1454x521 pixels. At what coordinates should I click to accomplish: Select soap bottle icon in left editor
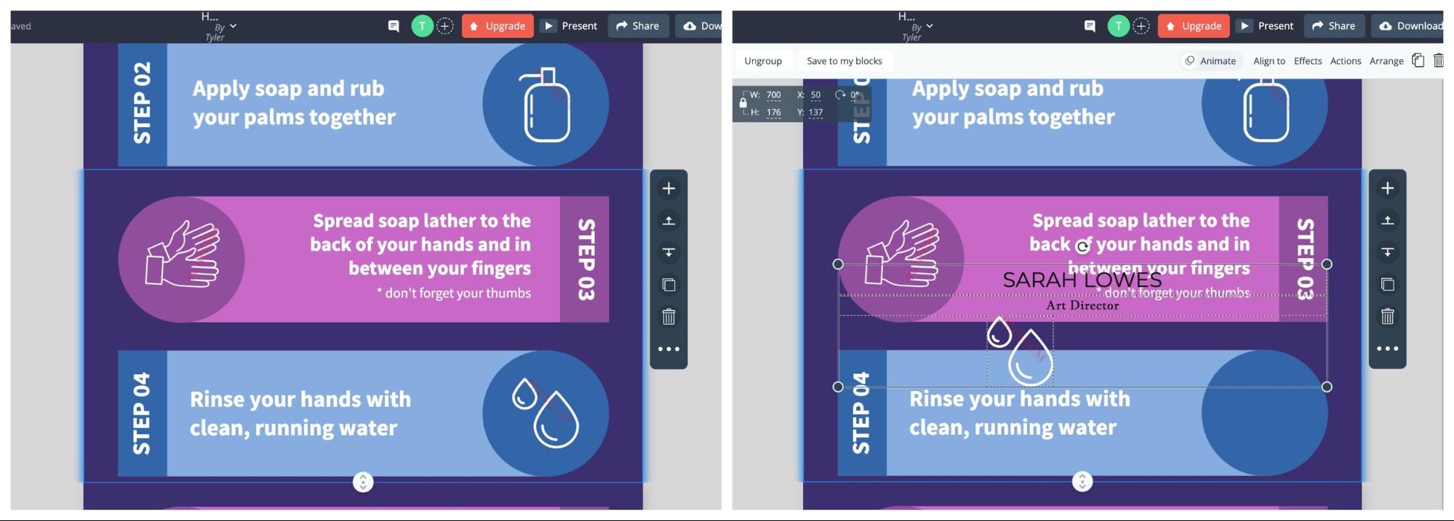pos(545,105)
